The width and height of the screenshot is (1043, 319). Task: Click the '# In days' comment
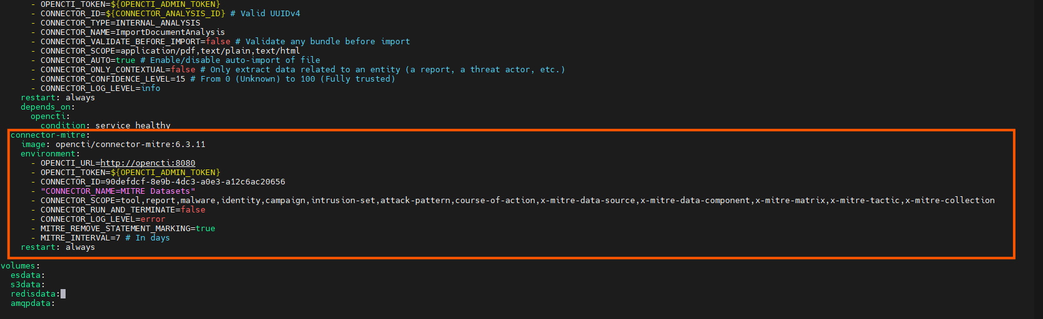[147, 238]
